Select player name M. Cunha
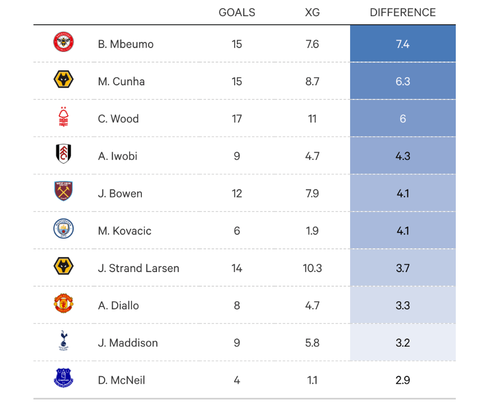 point(121,82)
